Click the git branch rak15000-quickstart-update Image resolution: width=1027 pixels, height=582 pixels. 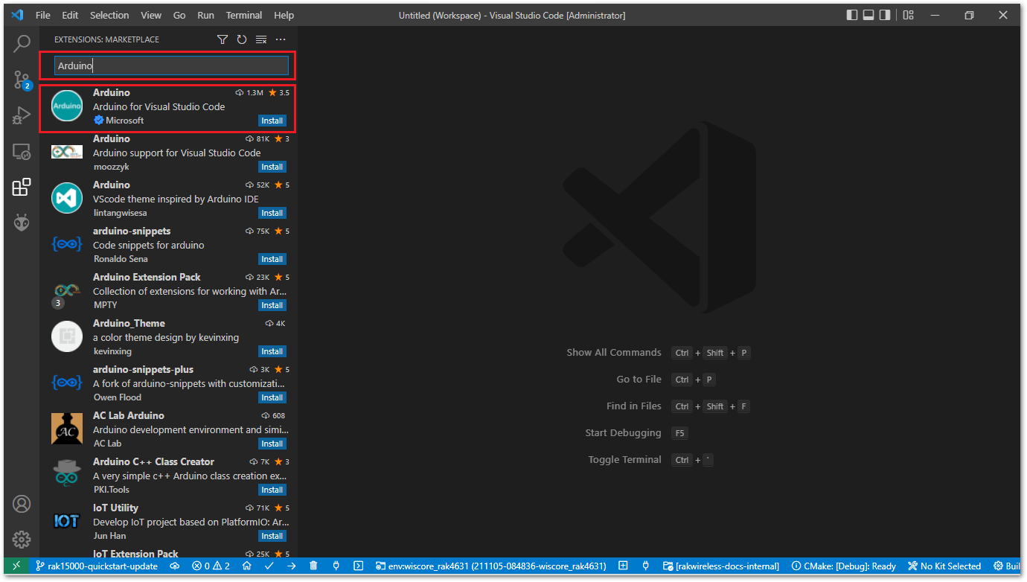pos(97,566)
